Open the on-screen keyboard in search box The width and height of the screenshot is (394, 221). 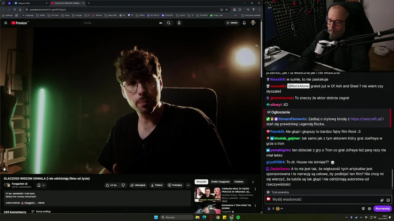click(x=161, y=23)
